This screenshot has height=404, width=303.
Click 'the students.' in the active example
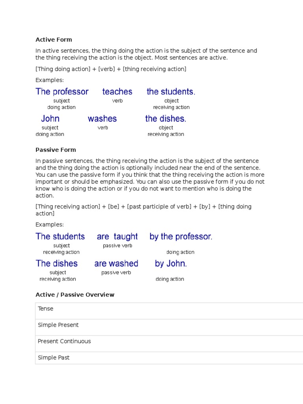(x=171, y=92)
